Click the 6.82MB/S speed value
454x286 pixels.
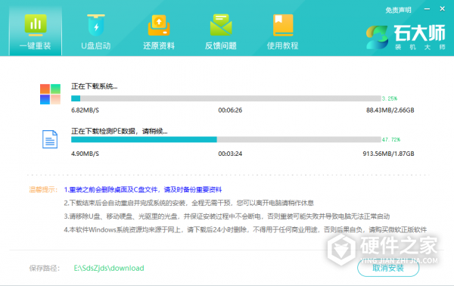[85, 110]
